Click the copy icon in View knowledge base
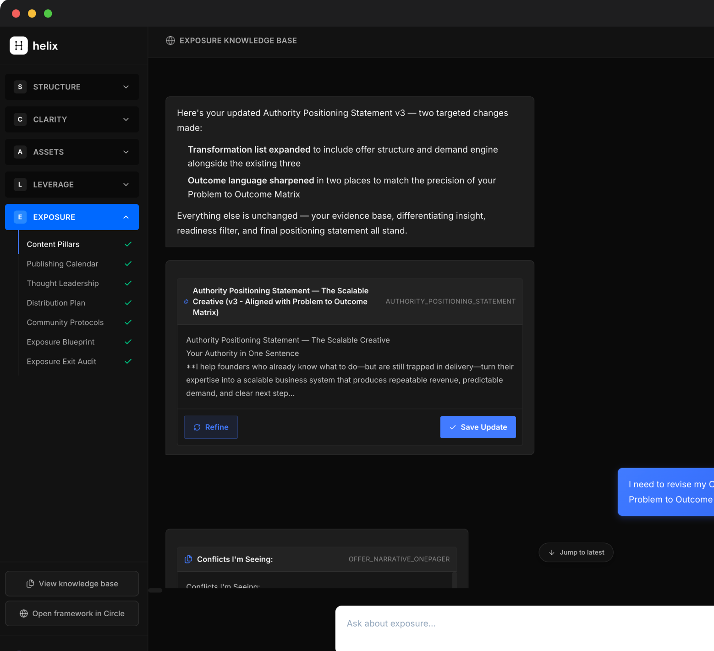Image resolution: width=714 pixels, height=651 pixels. pos(30,584)
